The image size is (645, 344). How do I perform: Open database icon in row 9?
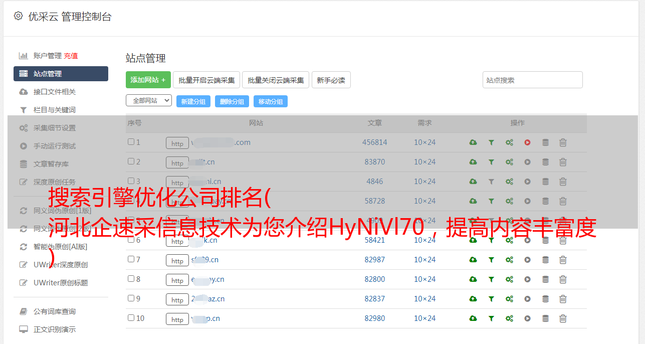pos(545,299)
